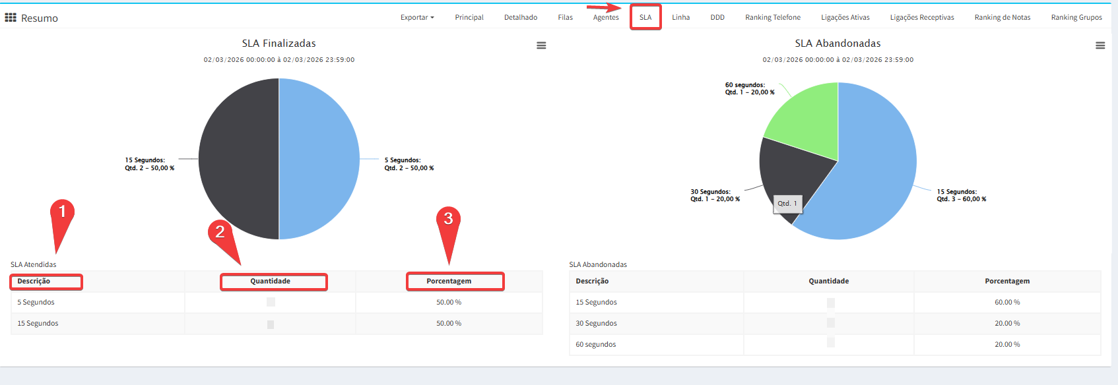Select the Agentes tab
Viewport: 1118px width, 385px height.
pos(606,18)
